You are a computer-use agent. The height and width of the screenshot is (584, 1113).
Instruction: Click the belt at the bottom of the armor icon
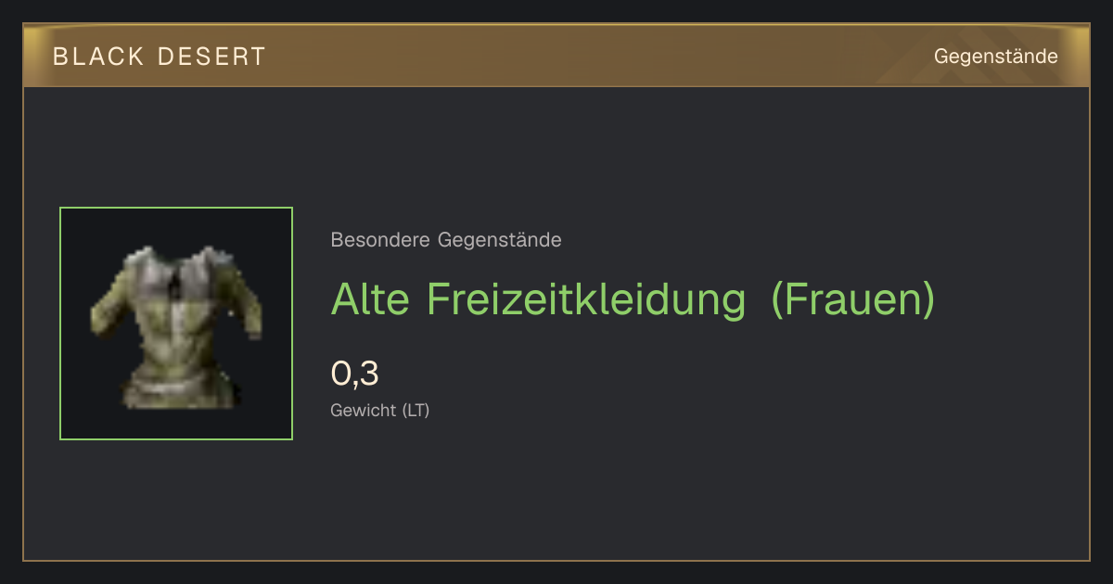[x=176, y=389]
